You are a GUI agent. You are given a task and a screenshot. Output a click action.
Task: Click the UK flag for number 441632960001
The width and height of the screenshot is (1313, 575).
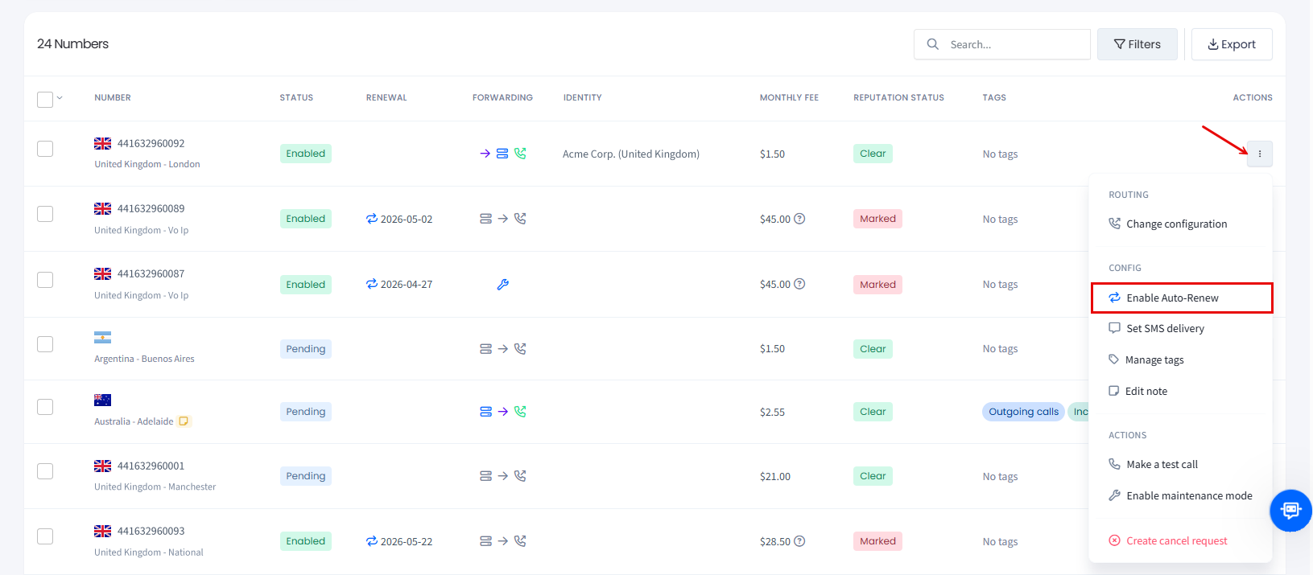pos(102,466)
